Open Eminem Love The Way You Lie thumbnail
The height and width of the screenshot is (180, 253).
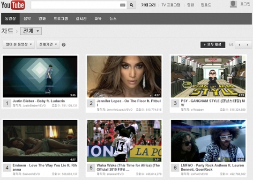coord(40,141)
